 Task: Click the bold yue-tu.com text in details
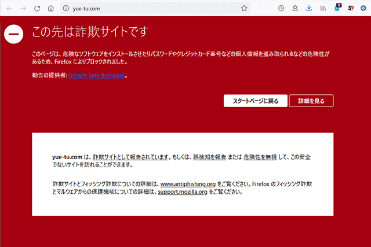click(67, 157)
